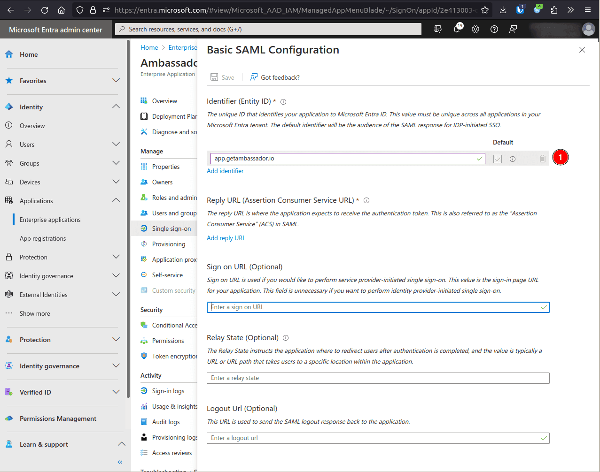Screen dimensions: 600x472
Task: Open Self-service in the app menu
Action: pyautogui.click(x=167, y=275)
